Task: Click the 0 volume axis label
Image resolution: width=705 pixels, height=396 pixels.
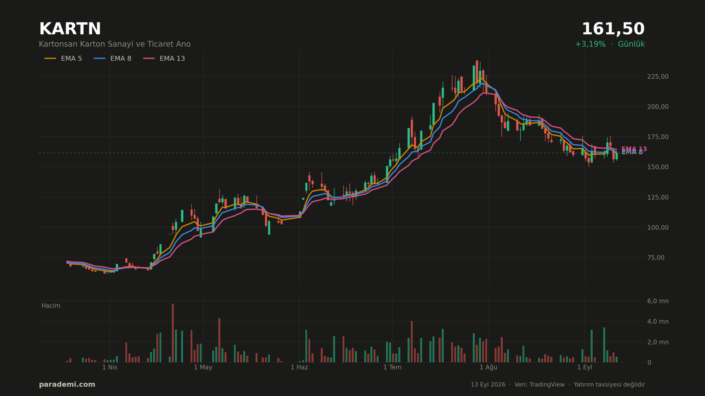Action: (x=649, y=363)
